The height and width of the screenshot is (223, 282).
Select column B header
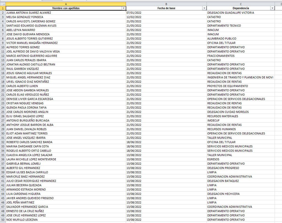pyautogui.click(x=166, y=4)
